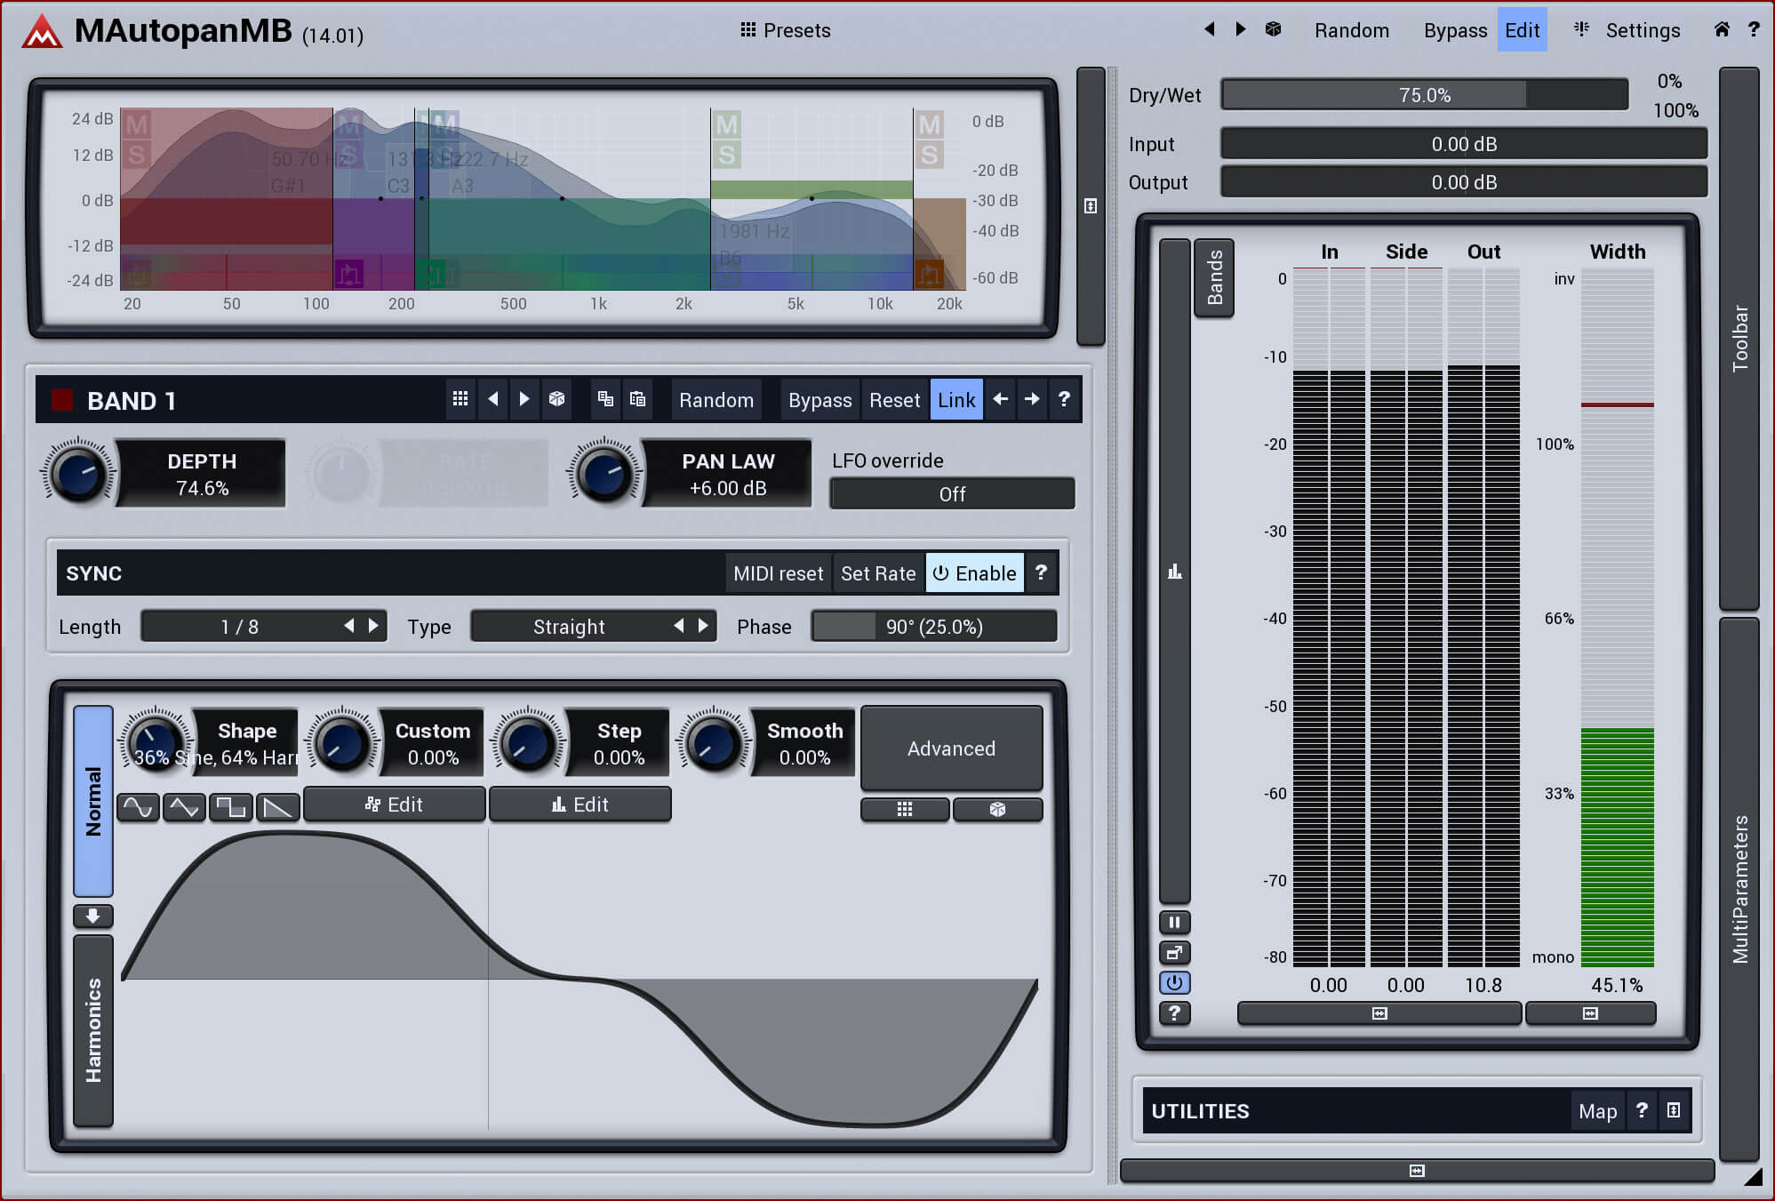Select the sine wave shape preset
This screenshot has width=1775, height=1201.
coord(138,807)
